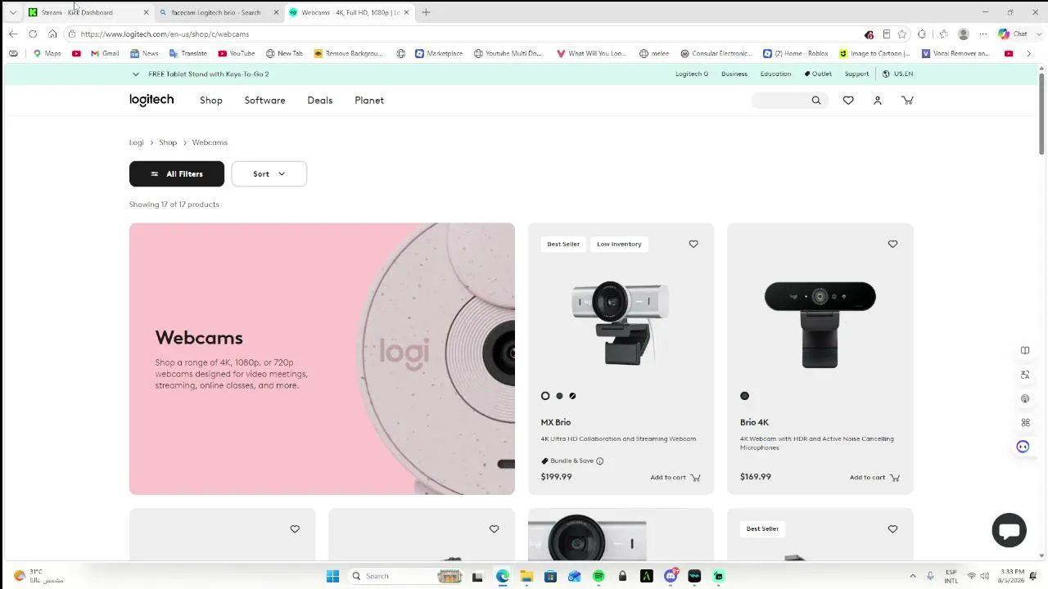Open the live chat bubble button

click(x=1009, y=530)
